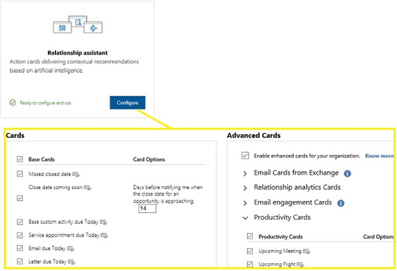Expand the Email engagement Cards section
The height and width of the screenshot is (271, 397).
246,203
